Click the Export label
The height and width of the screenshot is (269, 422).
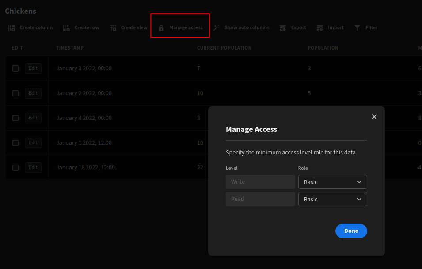tap(298, 27)
